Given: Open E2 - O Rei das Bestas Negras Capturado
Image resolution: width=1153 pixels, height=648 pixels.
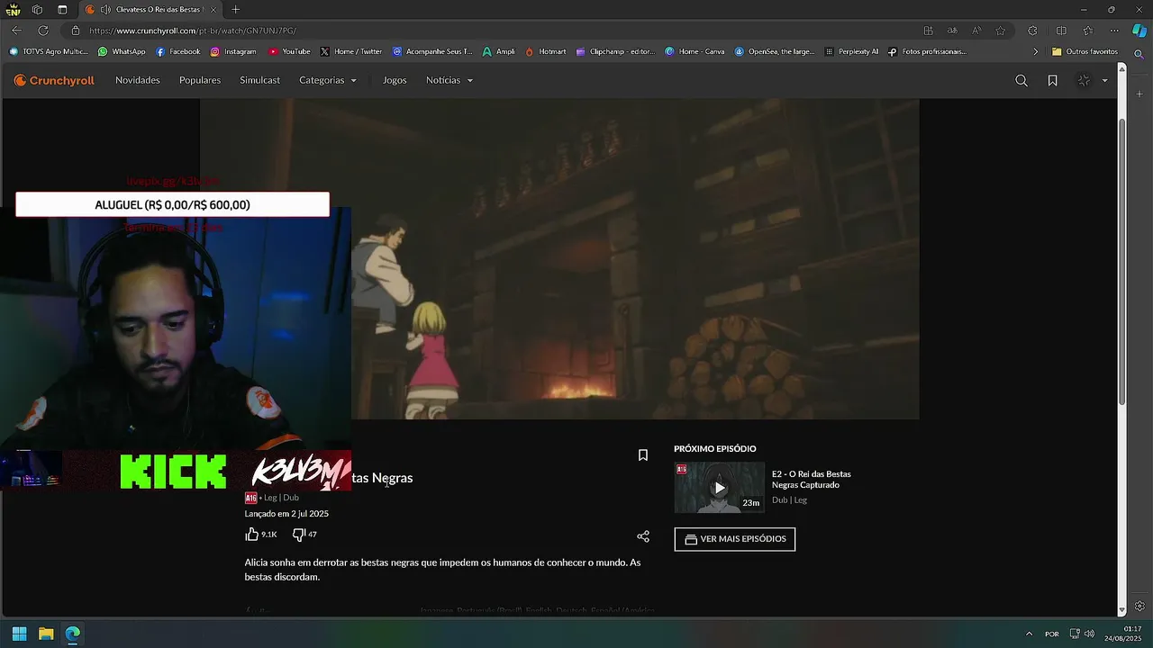Looking at the screenshot, I should (812, 480).
